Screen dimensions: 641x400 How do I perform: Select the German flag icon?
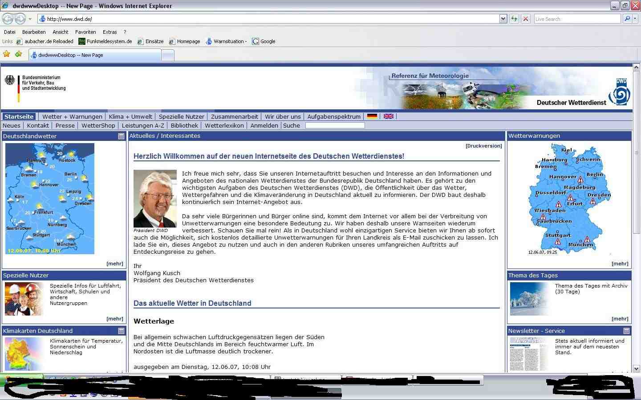tap(372, 116)
